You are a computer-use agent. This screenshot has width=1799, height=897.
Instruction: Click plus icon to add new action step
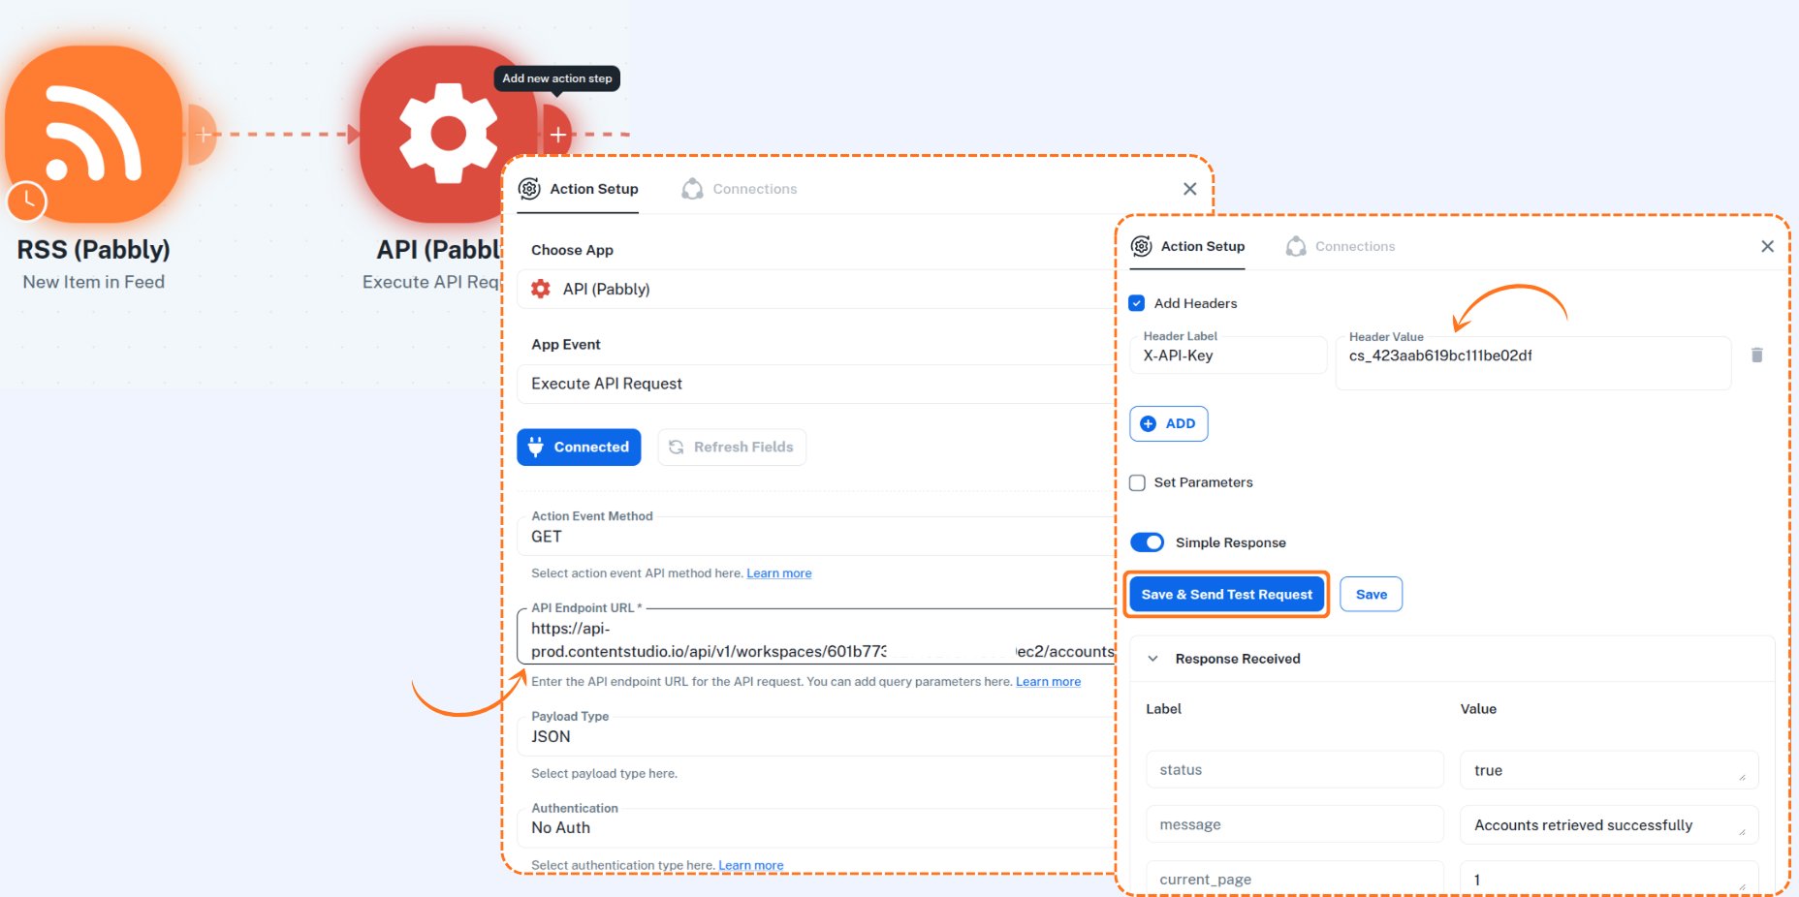point(558,135)
